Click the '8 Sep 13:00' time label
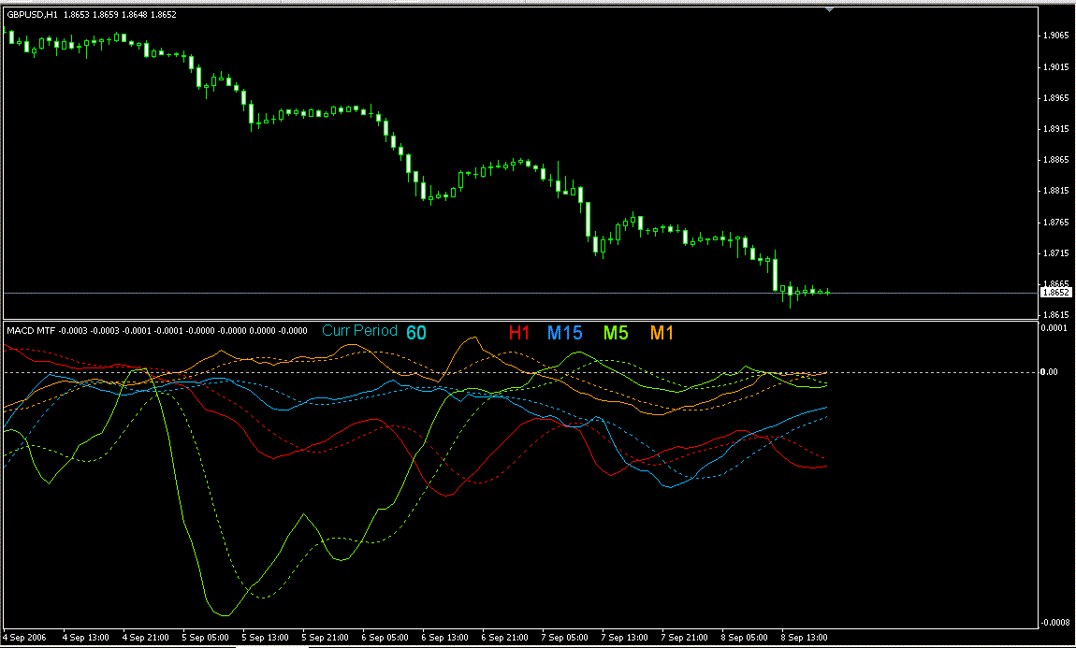Screen dimensions: 1076x648 pyautogui.click(x=805, y=637)
